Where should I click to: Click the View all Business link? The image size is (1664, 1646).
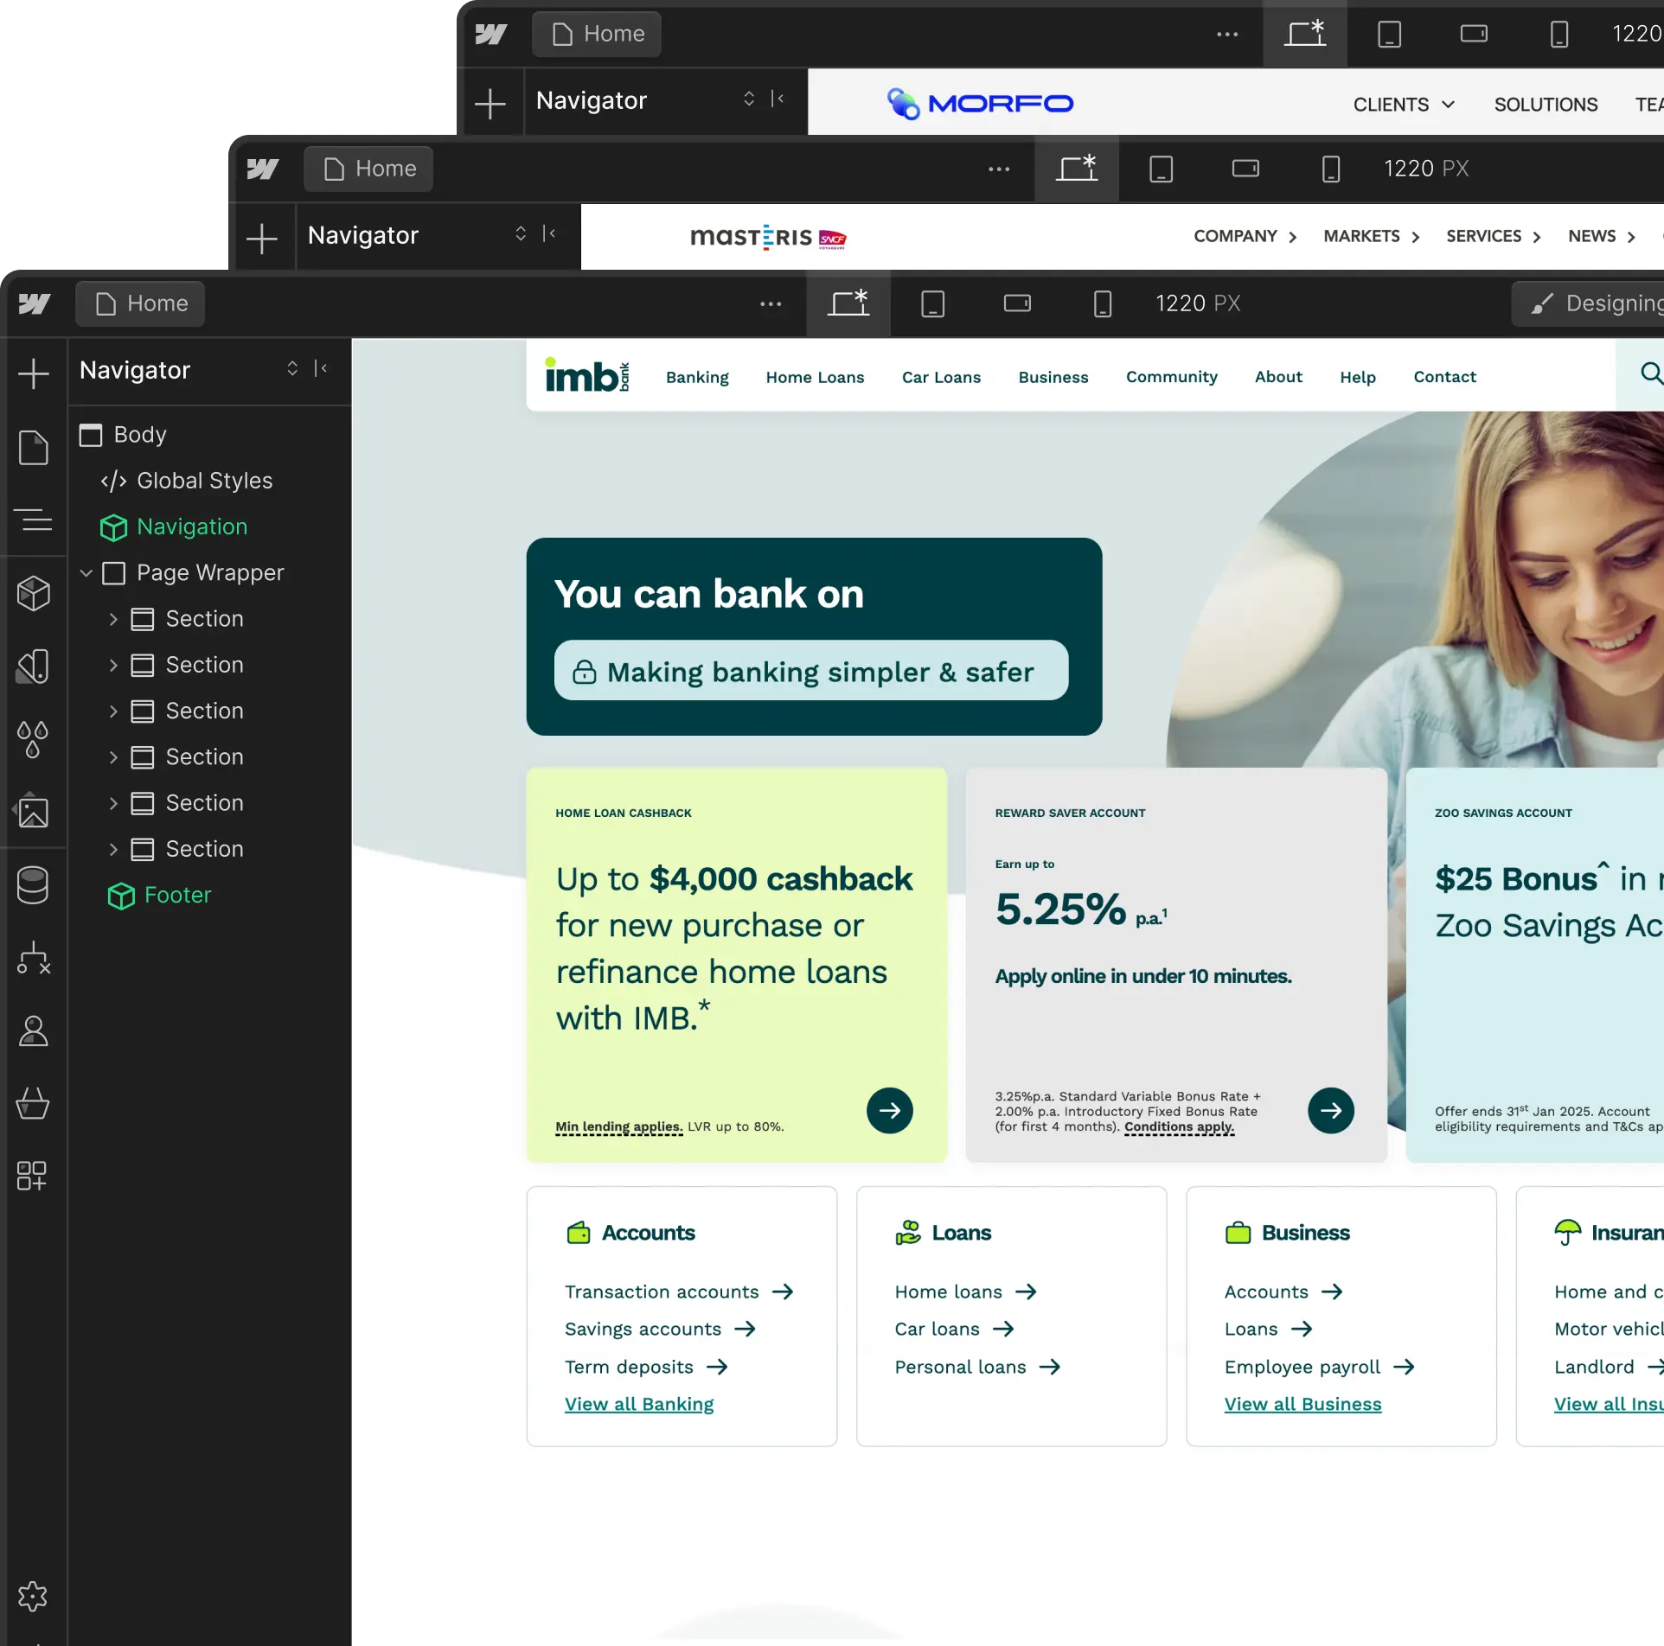coord(1302,1404)
